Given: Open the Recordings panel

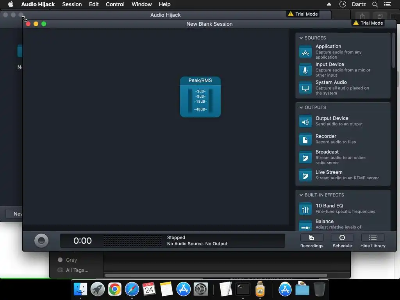Looking at the screenshot, I should coord(311,241).
